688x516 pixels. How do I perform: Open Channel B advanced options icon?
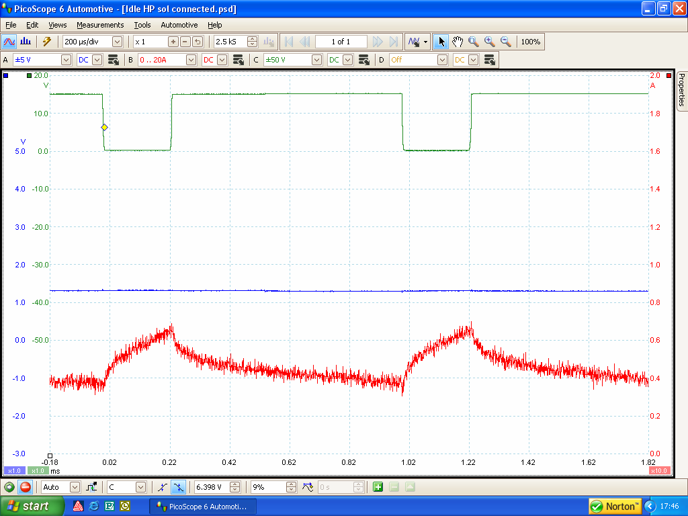239,60
